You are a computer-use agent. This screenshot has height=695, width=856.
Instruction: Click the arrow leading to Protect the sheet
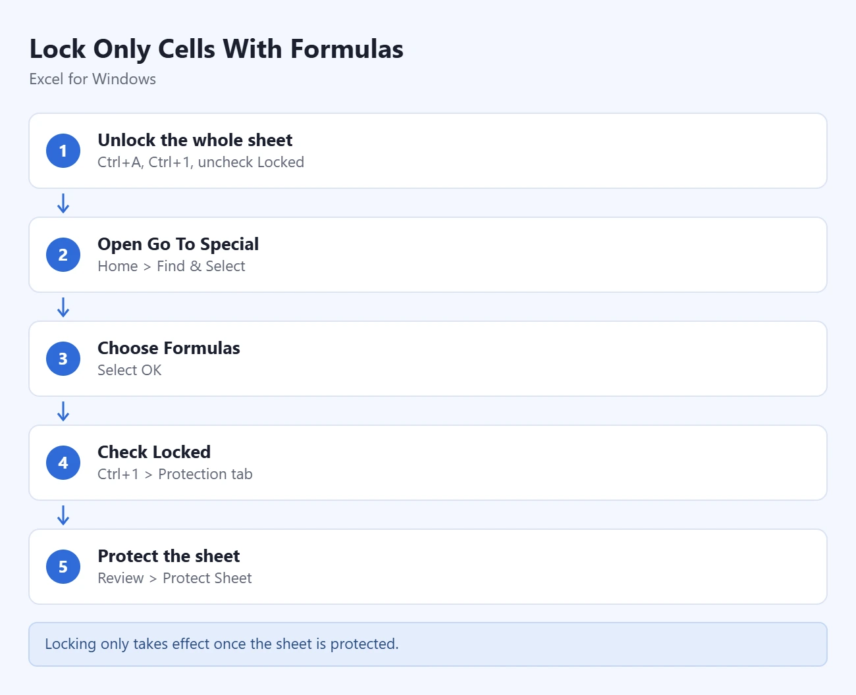coord(63,515)
